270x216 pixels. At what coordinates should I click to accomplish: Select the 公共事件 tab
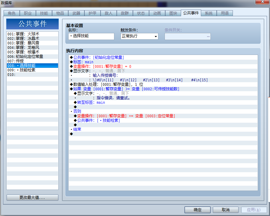pos(191,13)
